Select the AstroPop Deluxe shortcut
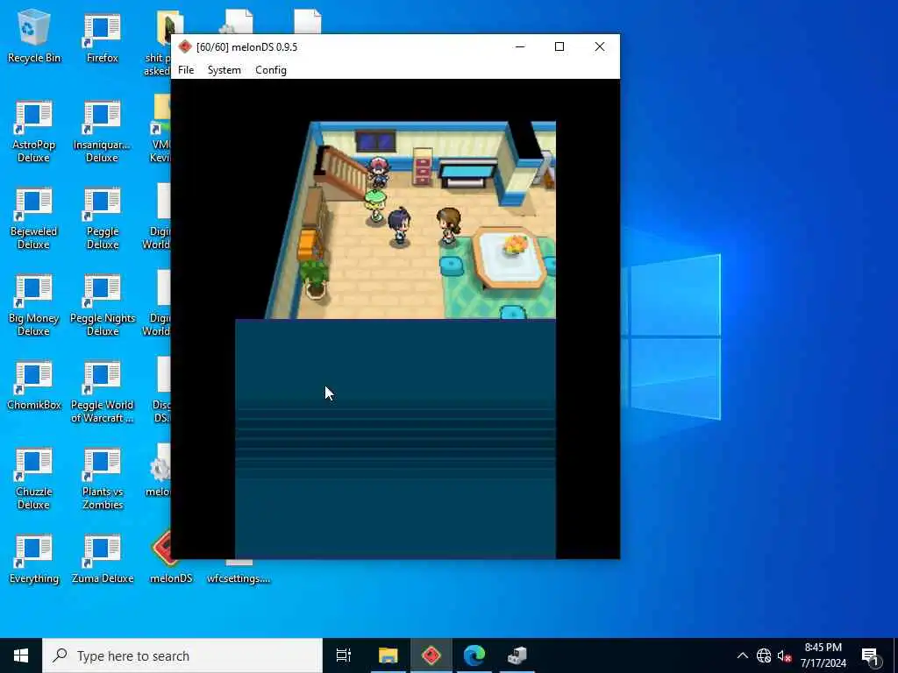The image size is (898, 673). [x=34, y=131]
